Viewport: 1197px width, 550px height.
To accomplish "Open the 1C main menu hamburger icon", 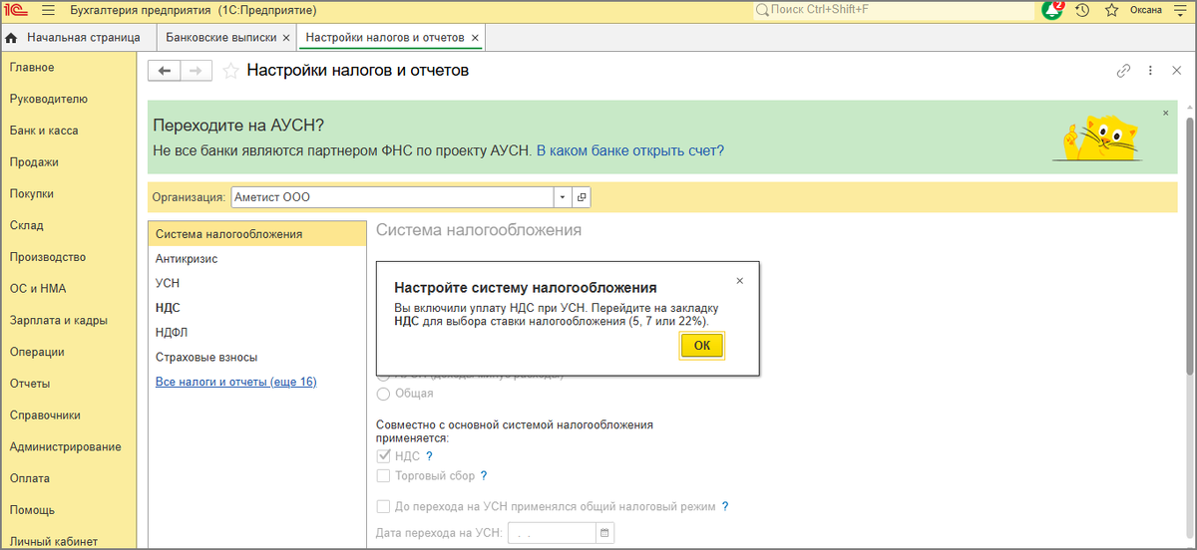I will pyautogui.click(x=49, y=10).
